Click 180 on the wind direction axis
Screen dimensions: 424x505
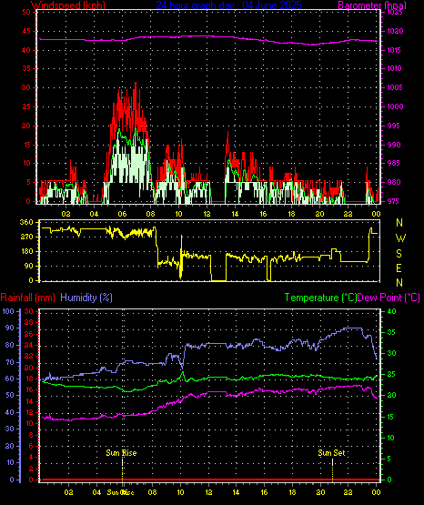click(x=26, y=251)
